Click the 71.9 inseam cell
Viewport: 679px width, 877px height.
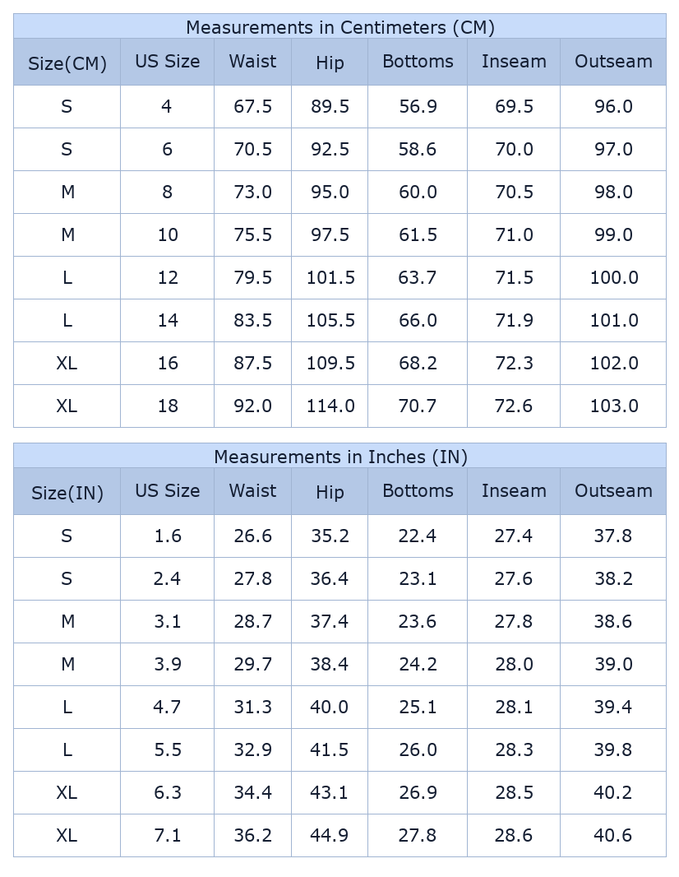[514, 321]
